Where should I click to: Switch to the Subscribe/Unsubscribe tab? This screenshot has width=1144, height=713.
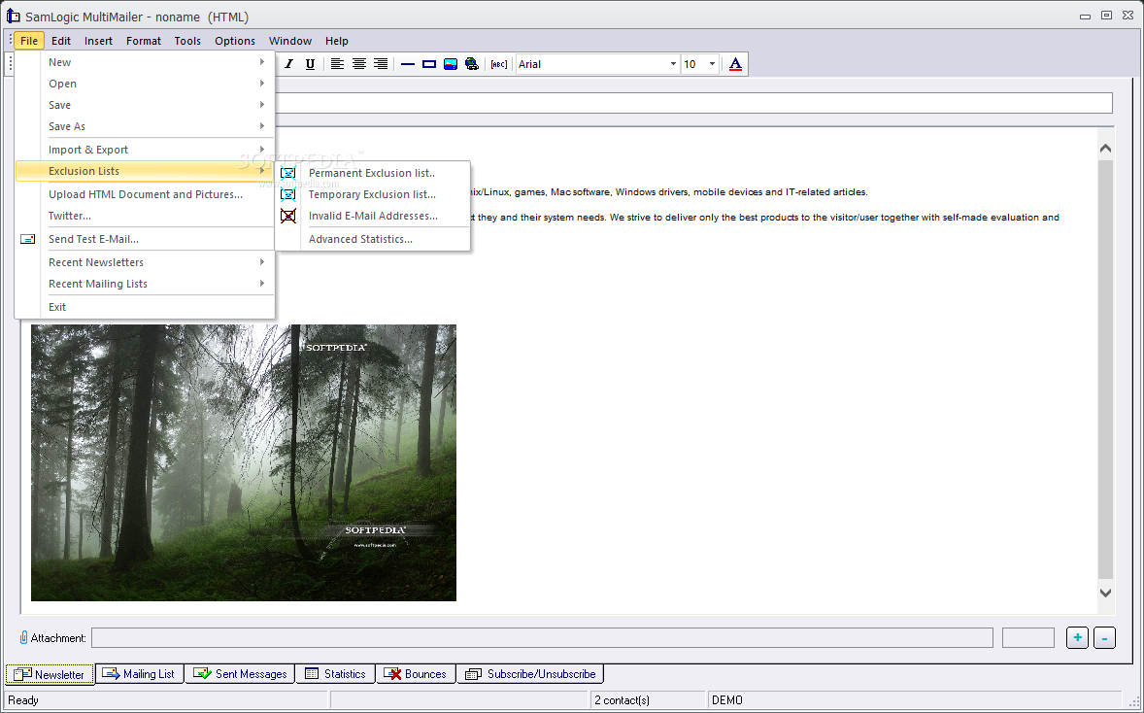(530, 673)
